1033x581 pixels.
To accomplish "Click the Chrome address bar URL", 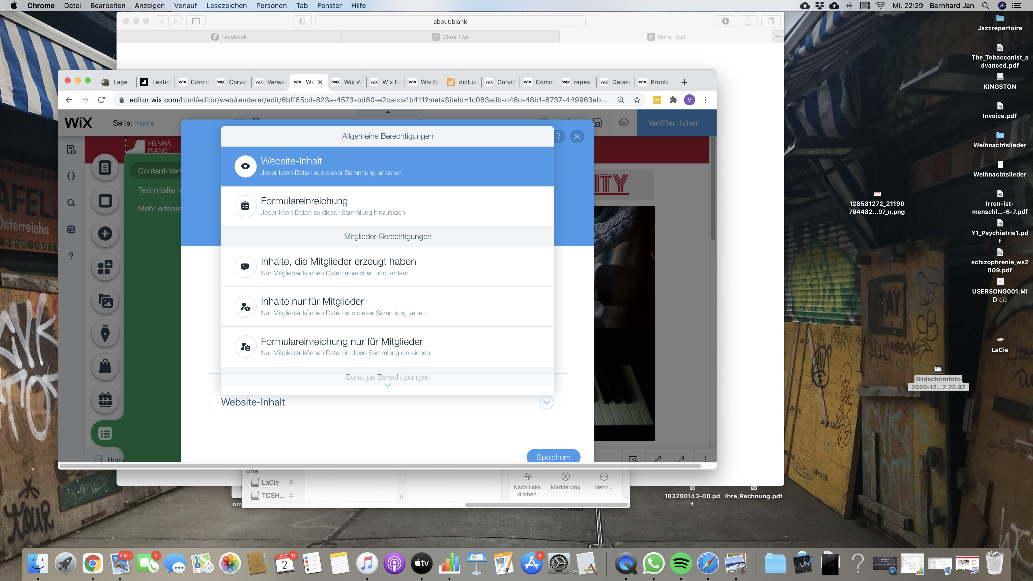I will coord(368,100).
